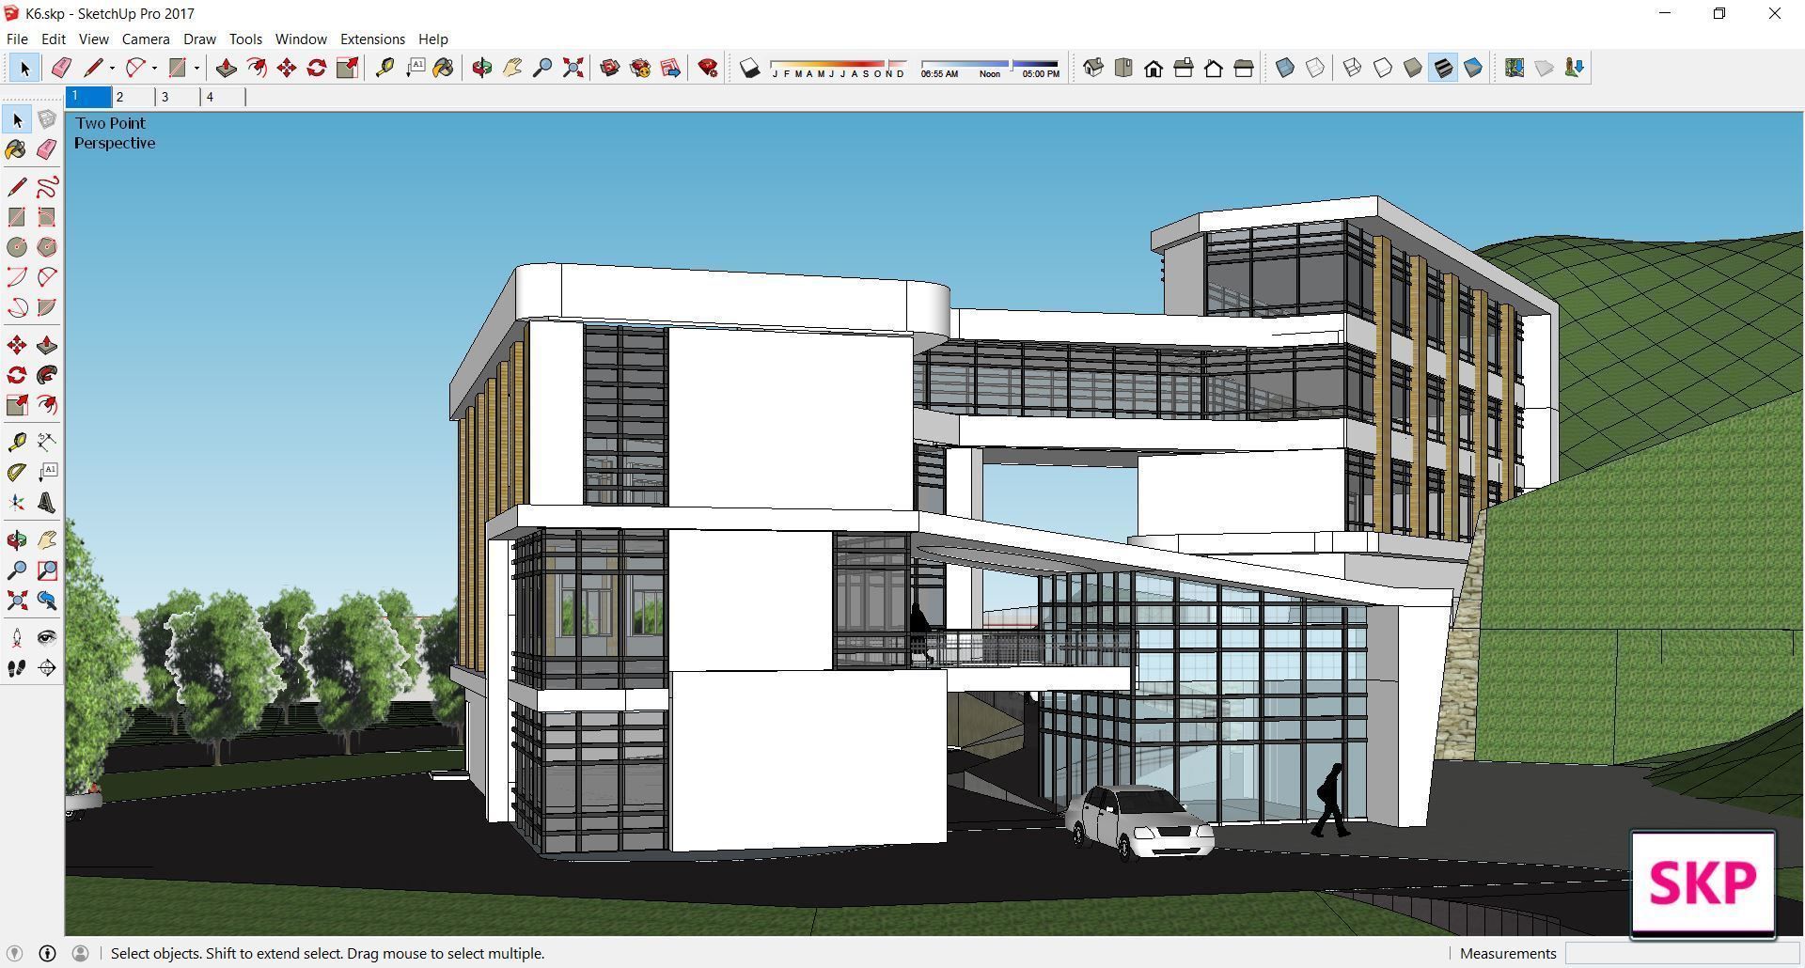Image resolution: width=1805 pixels, height=968 pixels.
Task: Select the Polygon tool in left palette
Action: [x=47, y=247]
